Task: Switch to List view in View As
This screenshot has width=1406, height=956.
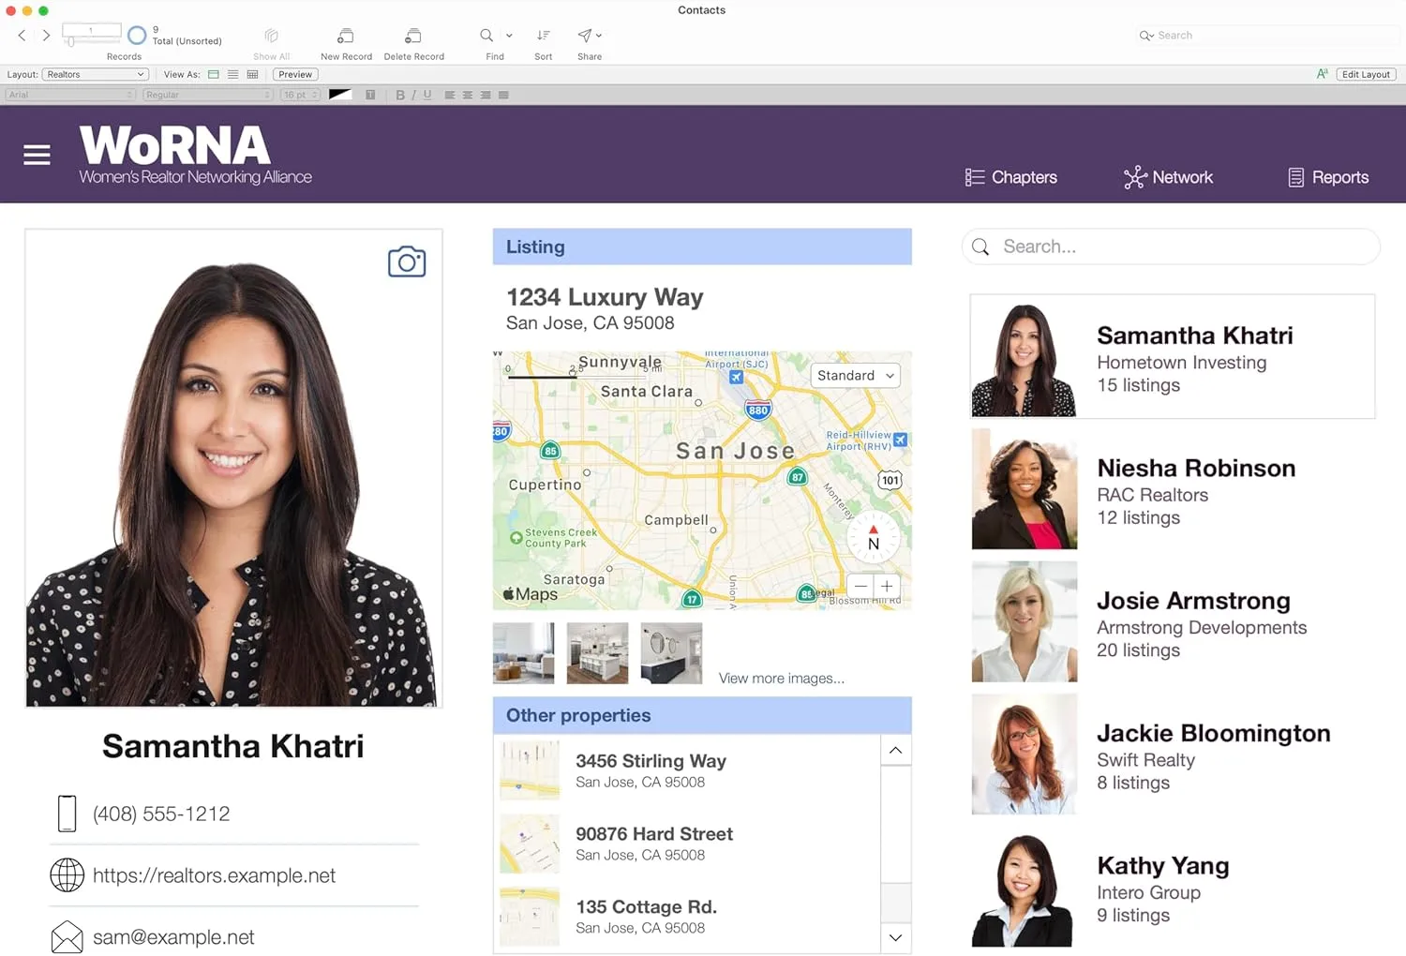Action: click(232, 75)
